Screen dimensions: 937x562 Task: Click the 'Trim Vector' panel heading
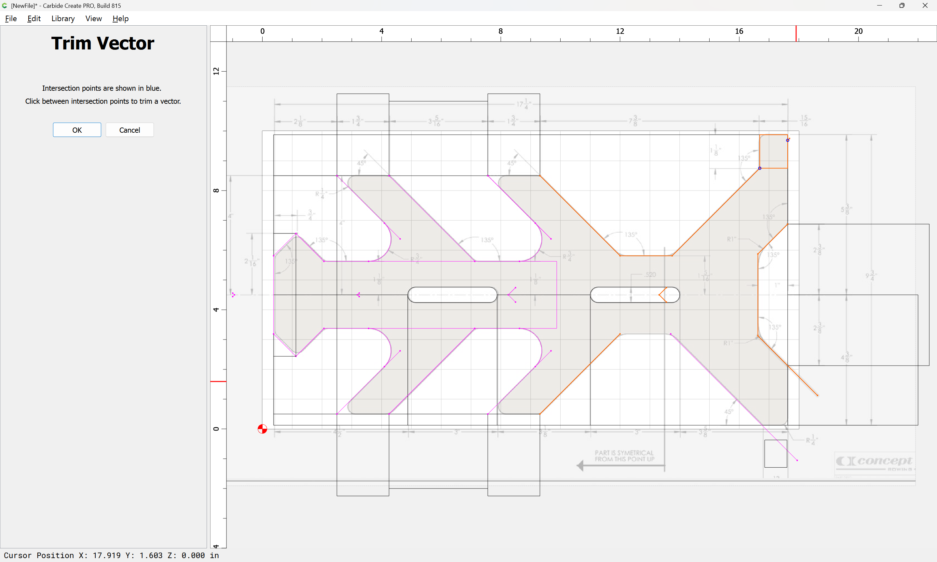(x=102, y=43)
